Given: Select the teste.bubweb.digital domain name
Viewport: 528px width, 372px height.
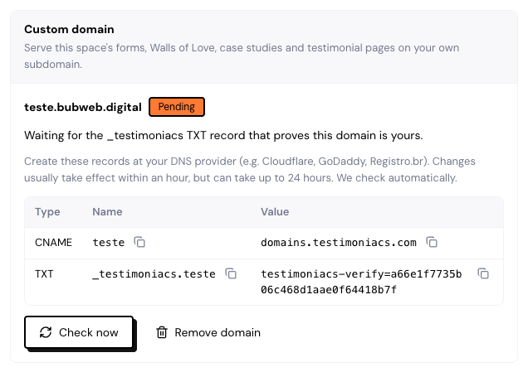Looking at the screenshot, I should (x=83, y=107).
